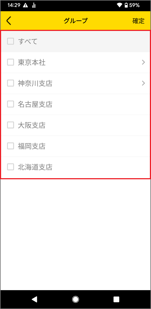Check the 北海道支店 checkbox
Viewport: 151px width, 309px height.
[x=11, y=167]
